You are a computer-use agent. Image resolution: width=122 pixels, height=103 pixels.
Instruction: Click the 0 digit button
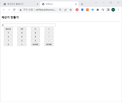(8, 45)
